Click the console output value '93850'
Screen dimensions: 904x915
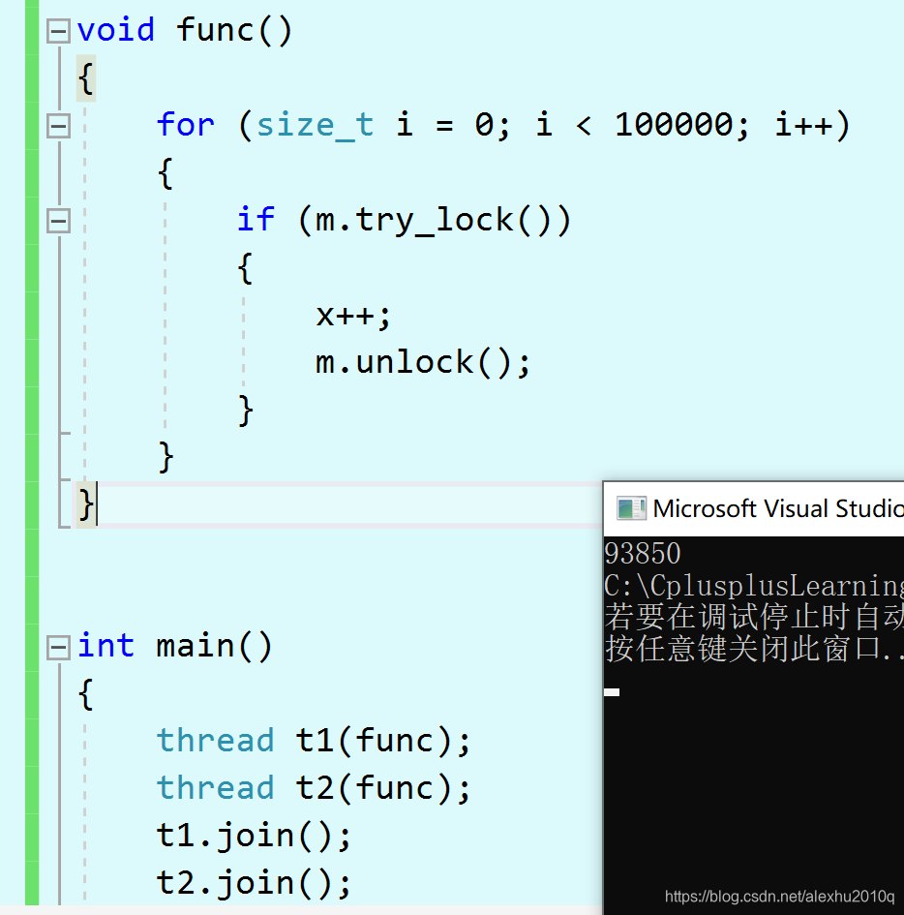643,553
